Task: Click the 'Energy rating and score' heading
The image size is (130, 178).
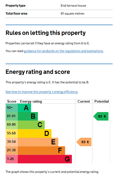Action: pyautogui.click(x=38, y=72)
